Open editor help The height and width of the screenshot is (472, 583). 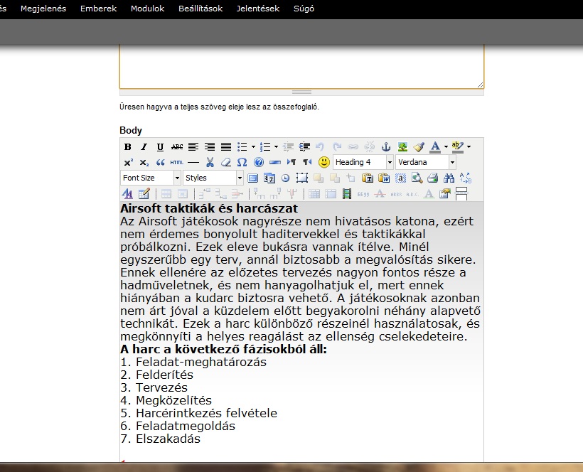[x=258, y=162]
